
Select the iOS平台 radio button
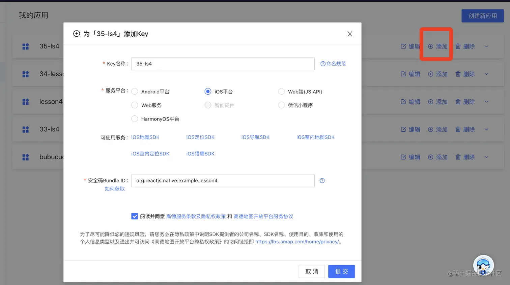click(x=208, y=92)
